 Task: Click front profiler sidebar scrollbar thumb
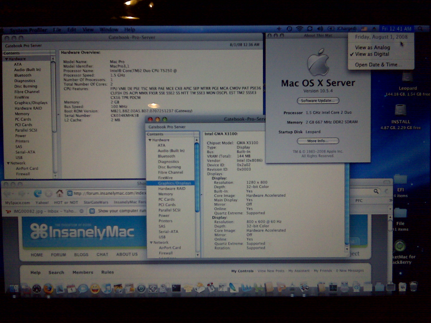click(197, 178)
